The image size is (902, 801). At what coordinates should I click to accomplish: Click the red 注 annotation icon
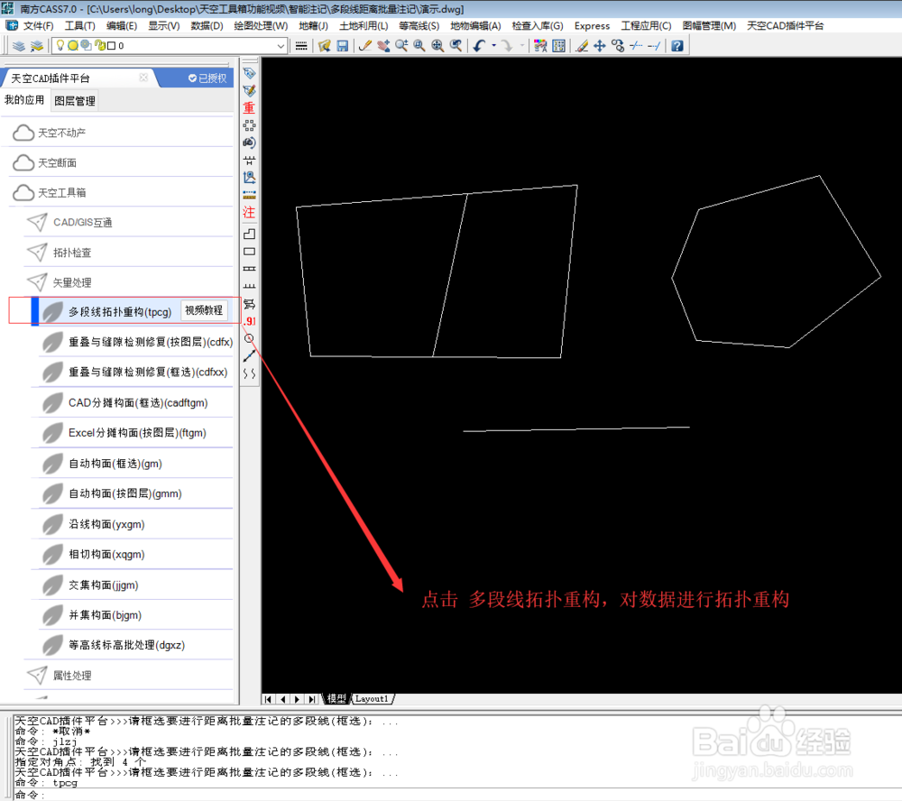click(249, 212)
